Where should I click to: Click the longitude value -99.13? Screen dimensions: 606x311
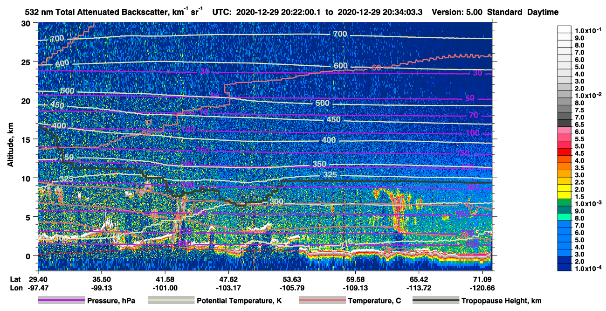[101, 288]
